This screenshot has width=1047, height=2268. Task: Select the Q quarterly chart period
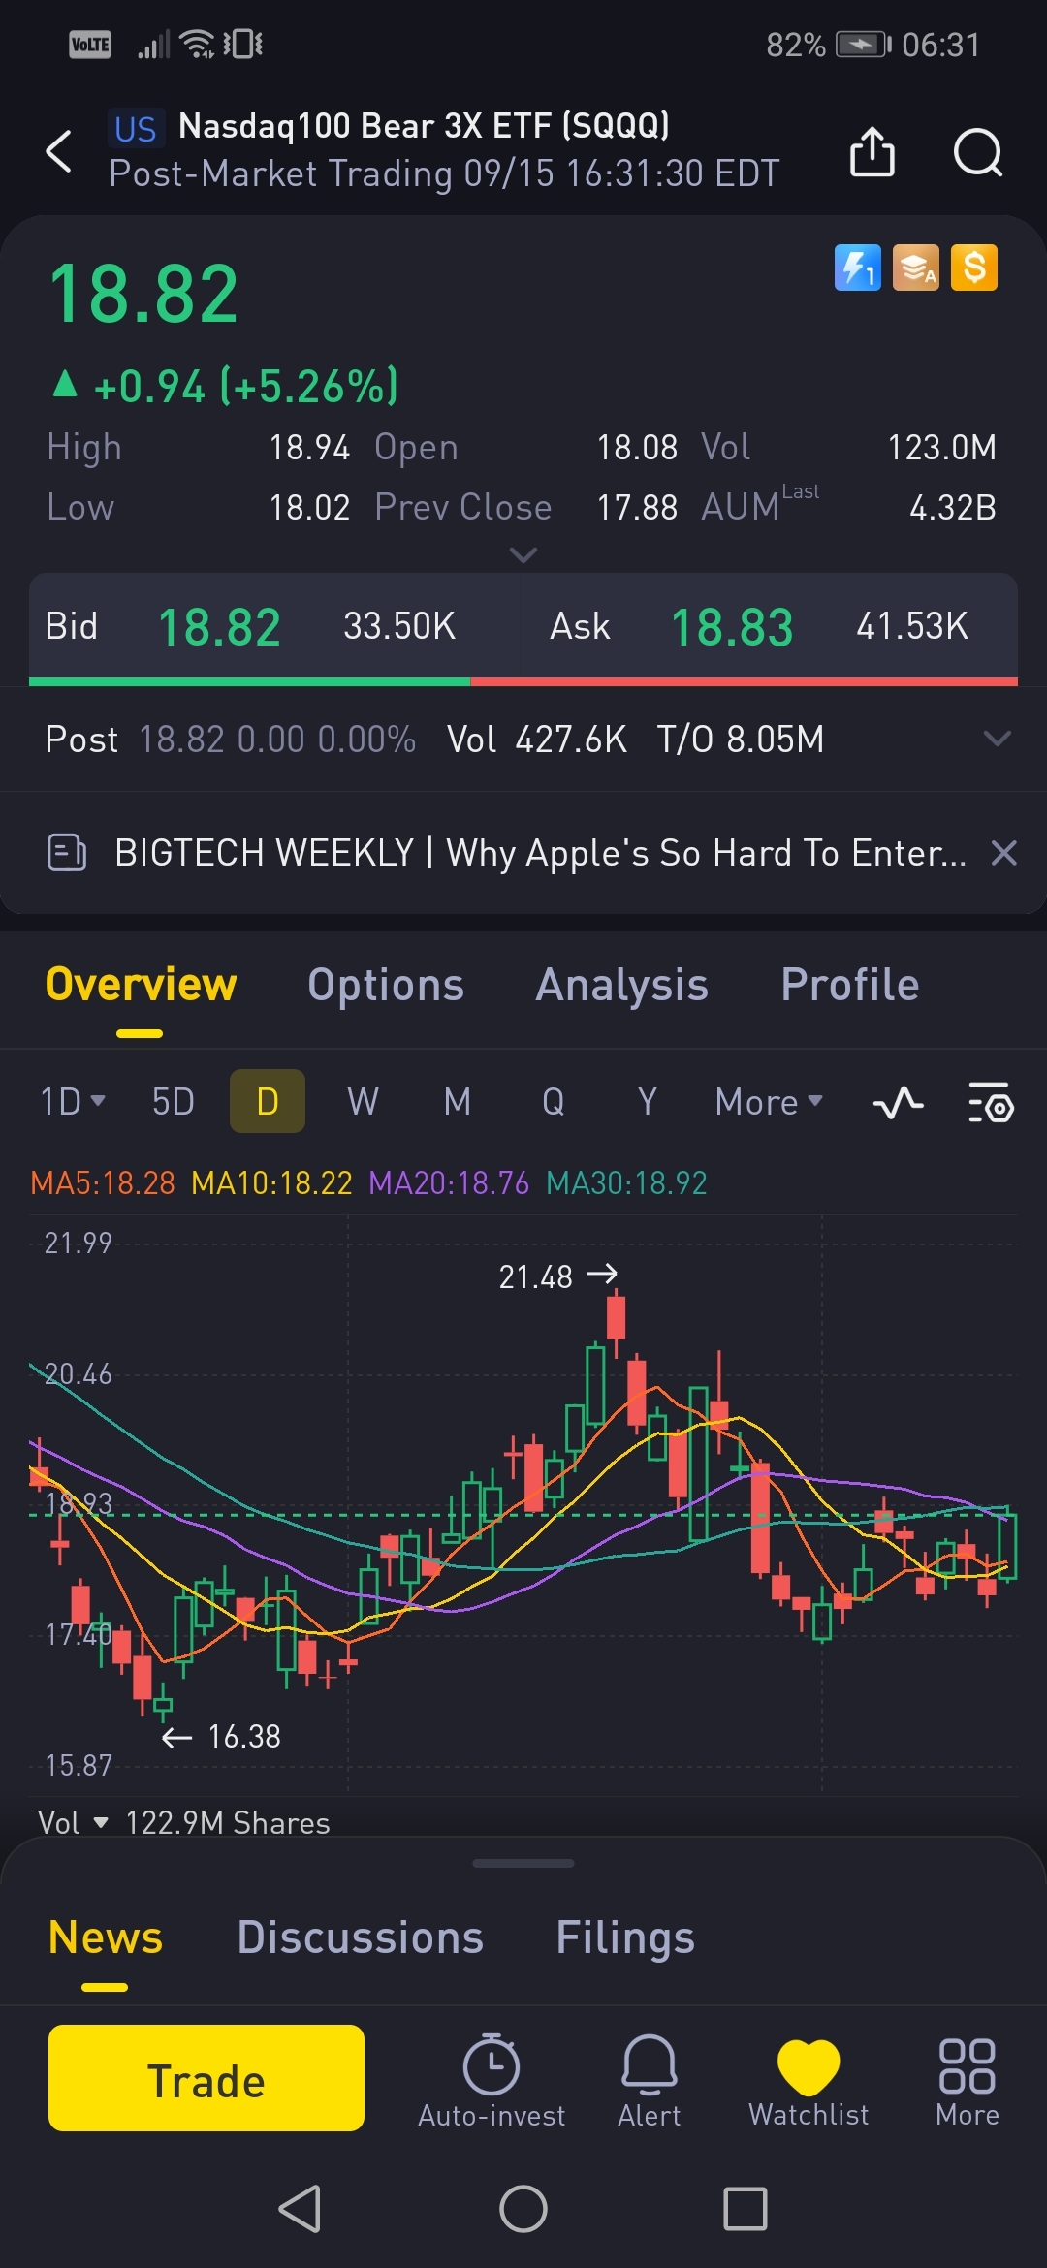click(554, 1102)
